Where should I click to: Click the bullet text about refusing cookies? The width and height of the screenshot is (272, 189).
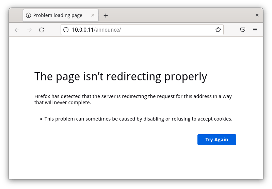[138, 119]
